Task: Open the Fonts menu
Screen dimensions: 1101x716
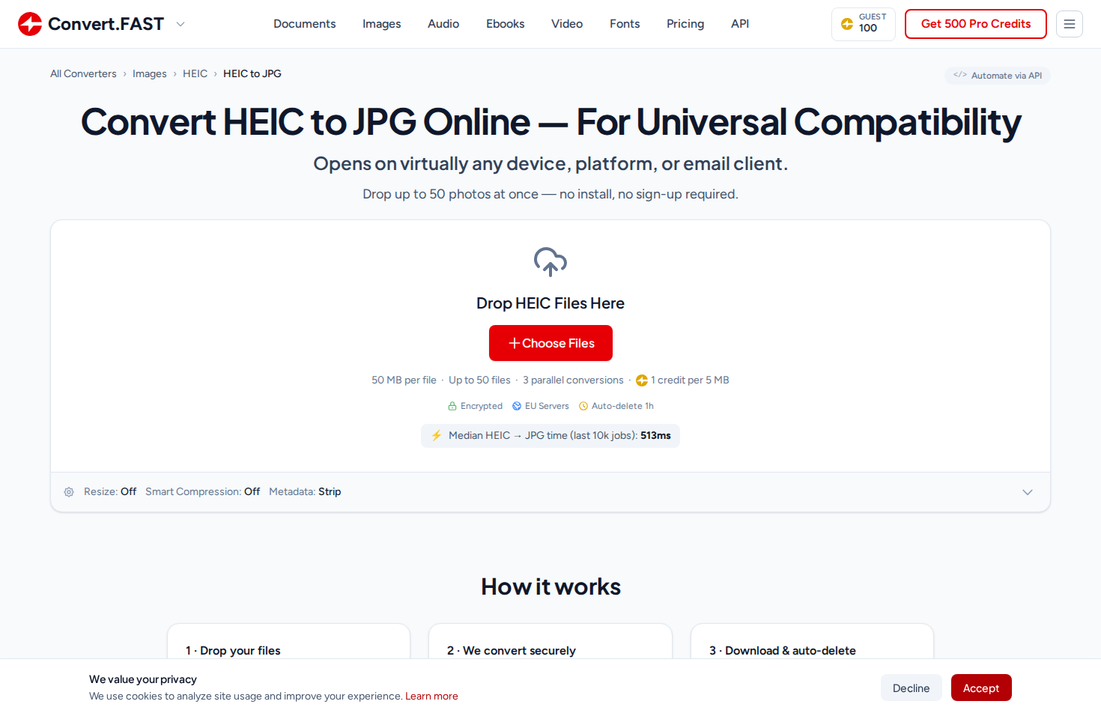Action: tap(625, 24)
